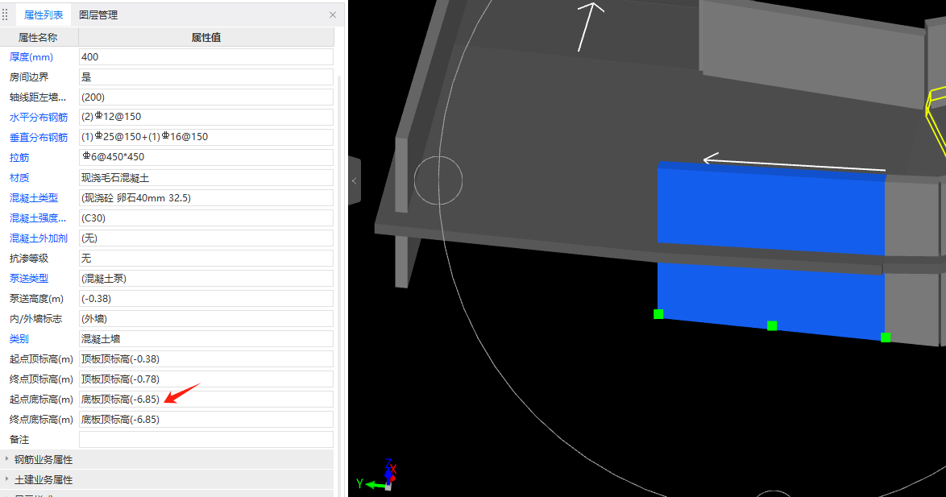This screenshot has width=946, height=497.
Task: Click the 属性名称 column header
Action: click(x=38, y=37)
